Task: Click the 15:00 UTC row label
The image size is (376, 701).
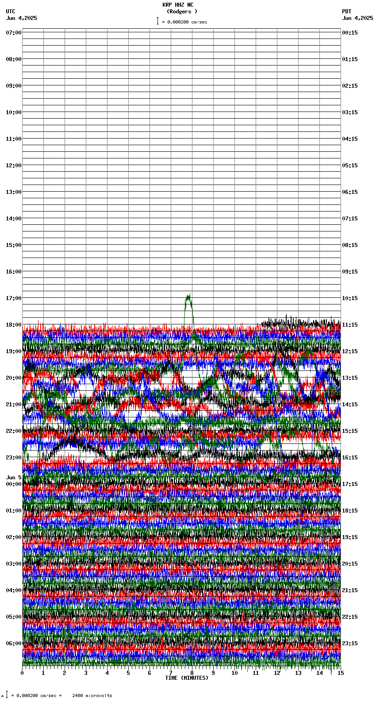Action: coord(14,245)
